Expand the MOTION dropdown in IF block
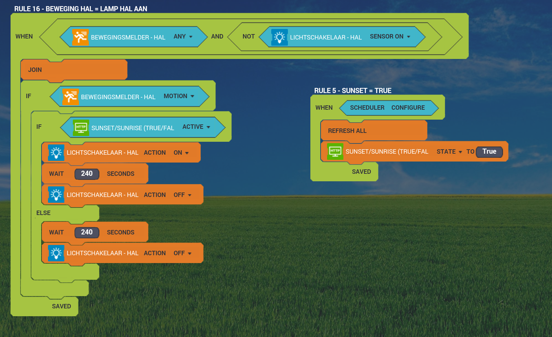Image resolution: width=552 pixels, height=337 pixels. (x=179, y=96)
